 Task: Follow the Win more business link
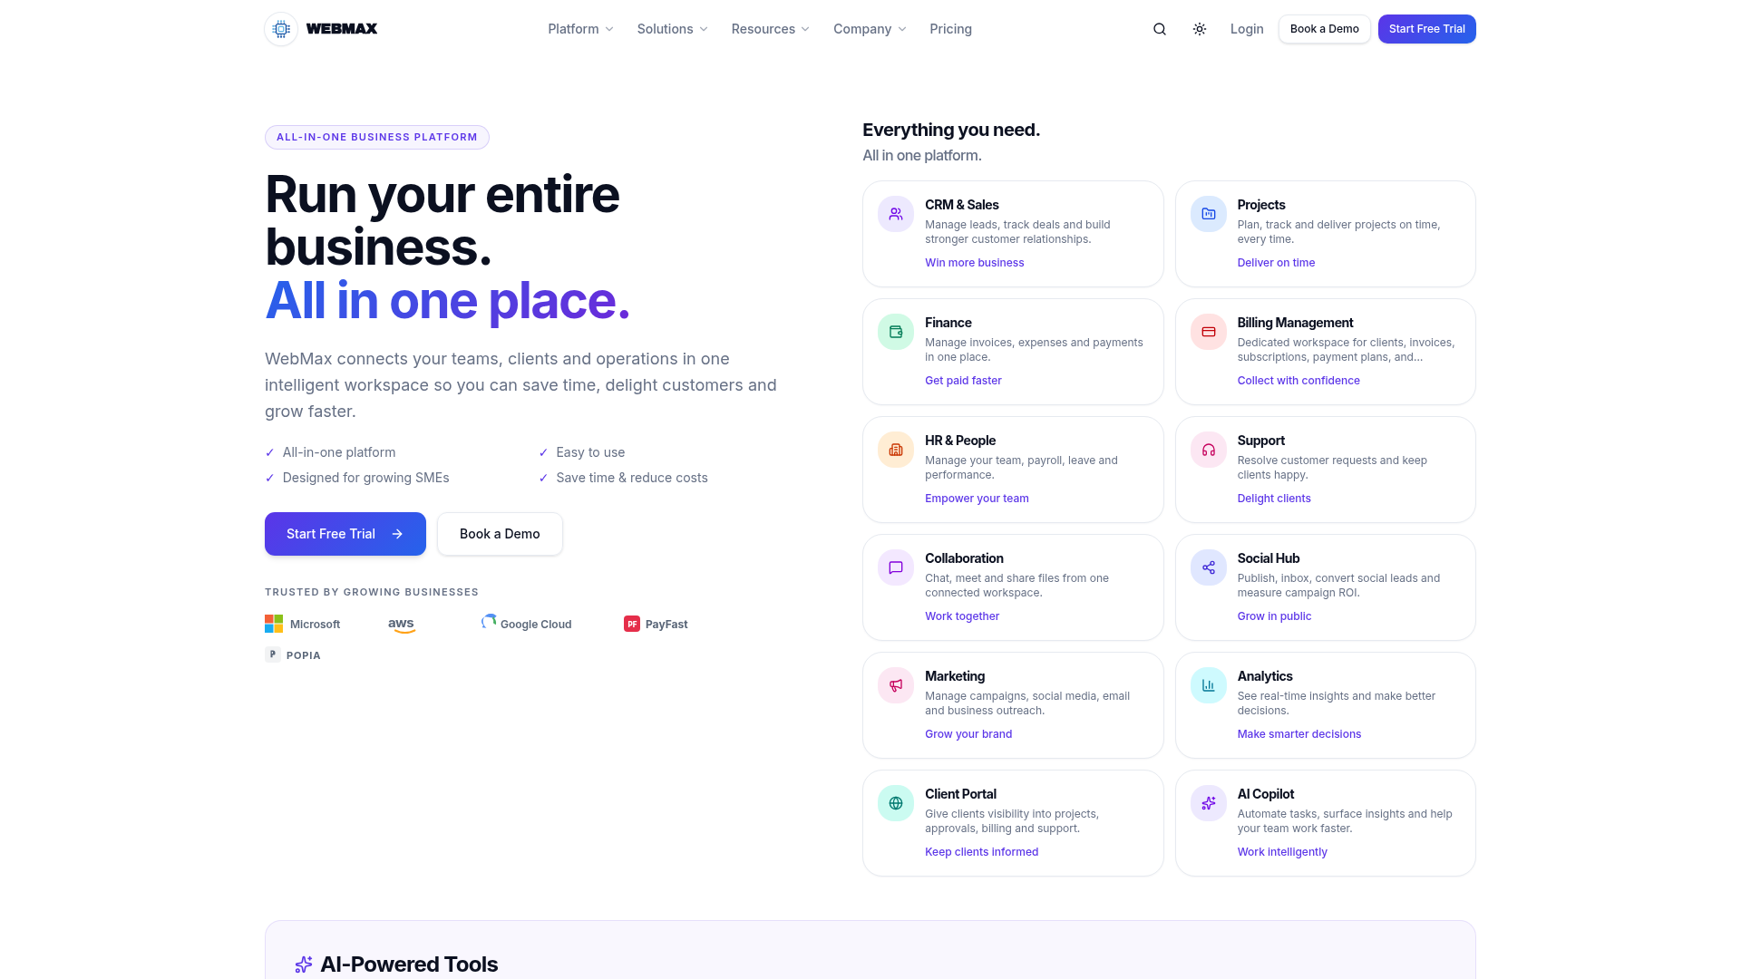click(974, 263)
